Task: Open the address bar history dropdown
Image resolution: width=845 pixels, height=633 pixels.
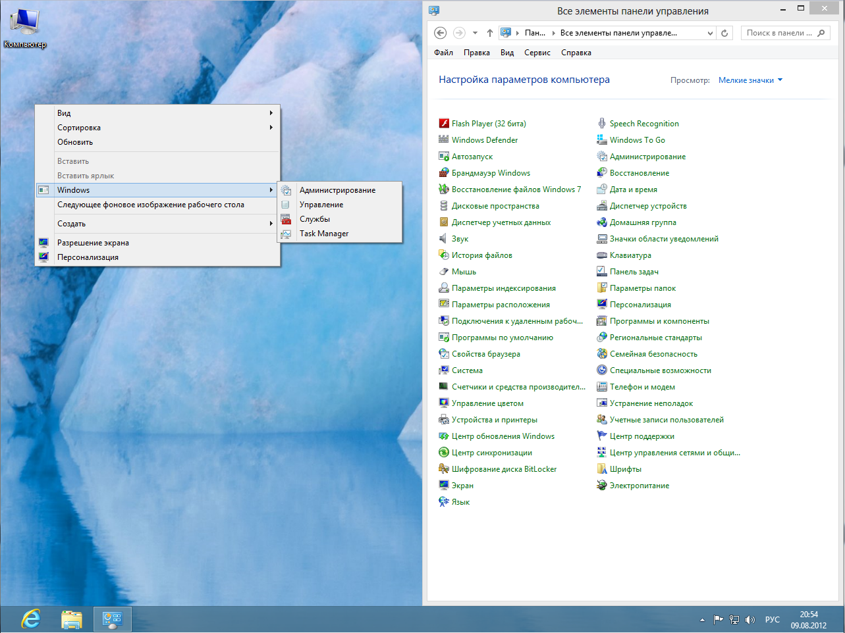Action: click(710, 33)
